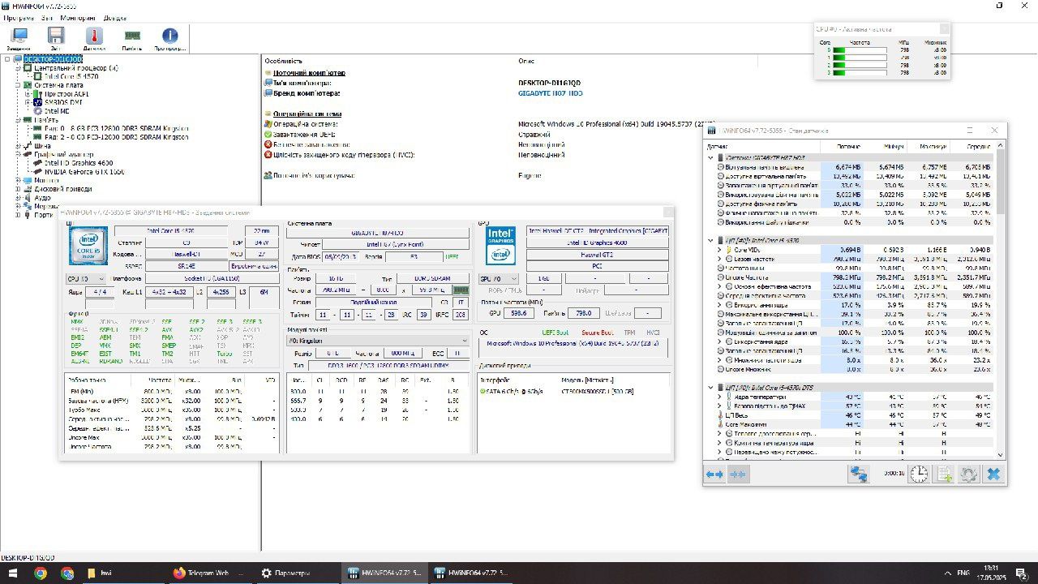
Task: Click the green memory chip icon beside memory frequency
Action: click(x=461, y=289)
